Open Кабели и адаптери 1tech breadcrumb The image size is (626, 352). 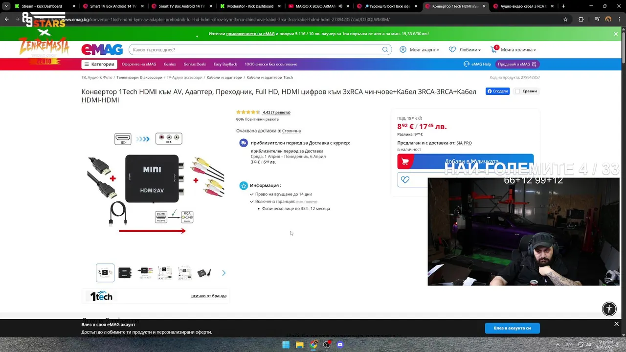point(269,77)
